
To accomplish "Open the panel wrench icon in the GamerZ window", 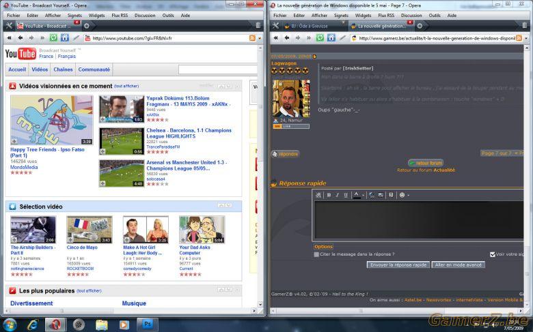I will [275, 26].
